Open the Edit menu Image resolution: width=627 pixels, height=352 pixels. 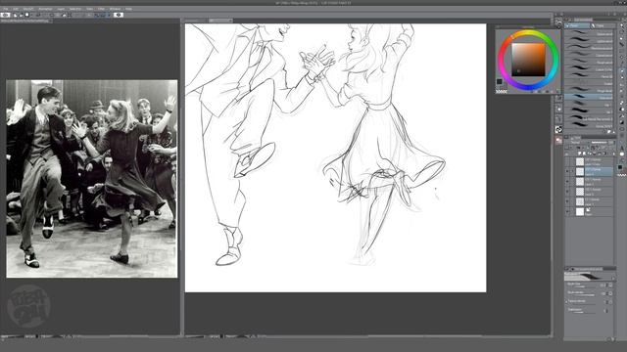coord(16,9)
